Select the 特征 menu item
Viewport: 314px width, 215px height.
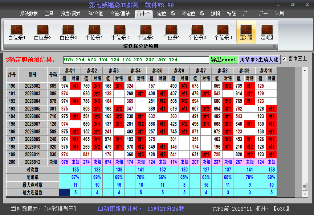[232, 13]
